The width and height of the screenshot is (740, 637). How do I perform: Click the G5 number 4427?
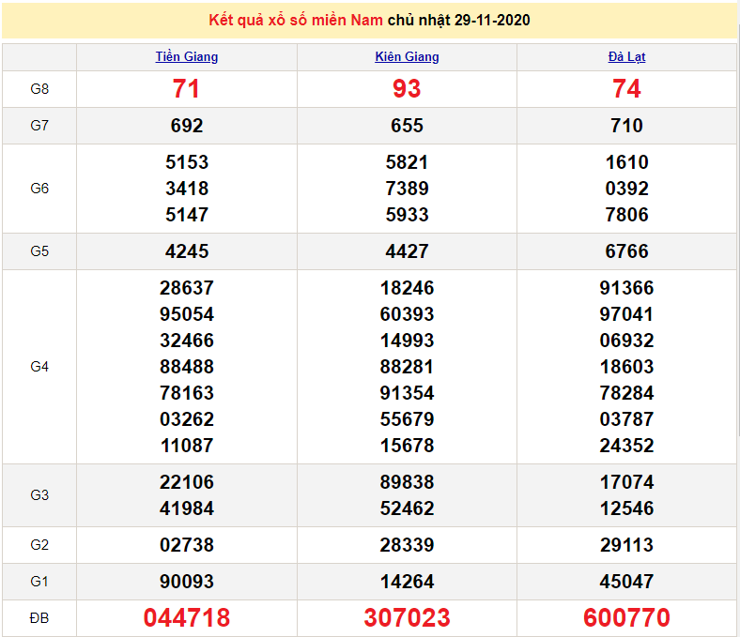407,251
